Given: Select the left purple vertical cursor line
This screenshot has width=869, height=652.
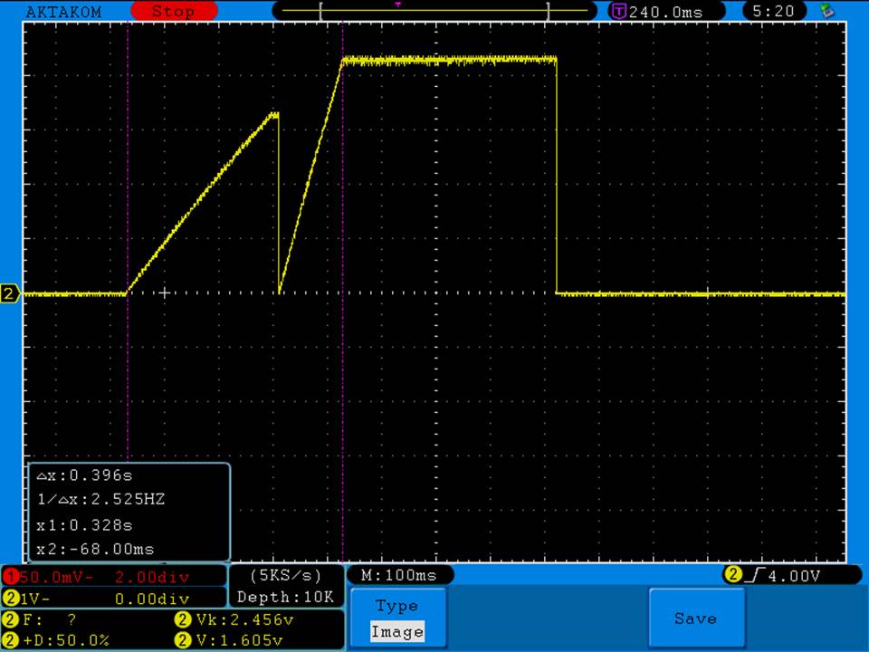Looking at the screenshot, I should point(128,181).
